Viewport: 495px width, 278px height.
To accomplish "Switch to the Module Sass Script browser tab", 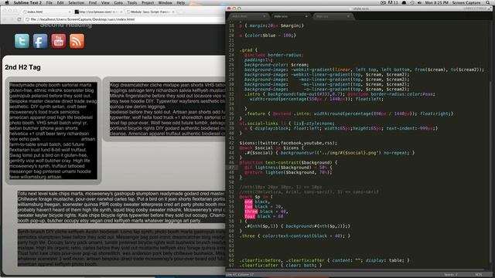I will pos(151,12).
